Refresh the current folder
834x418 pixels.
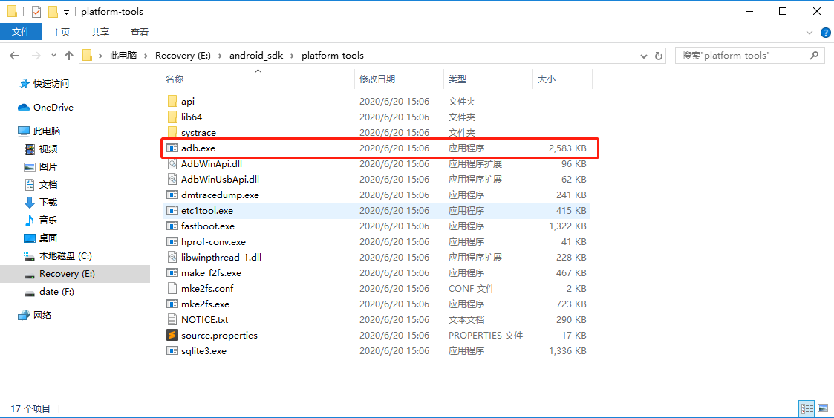[659, 56]
